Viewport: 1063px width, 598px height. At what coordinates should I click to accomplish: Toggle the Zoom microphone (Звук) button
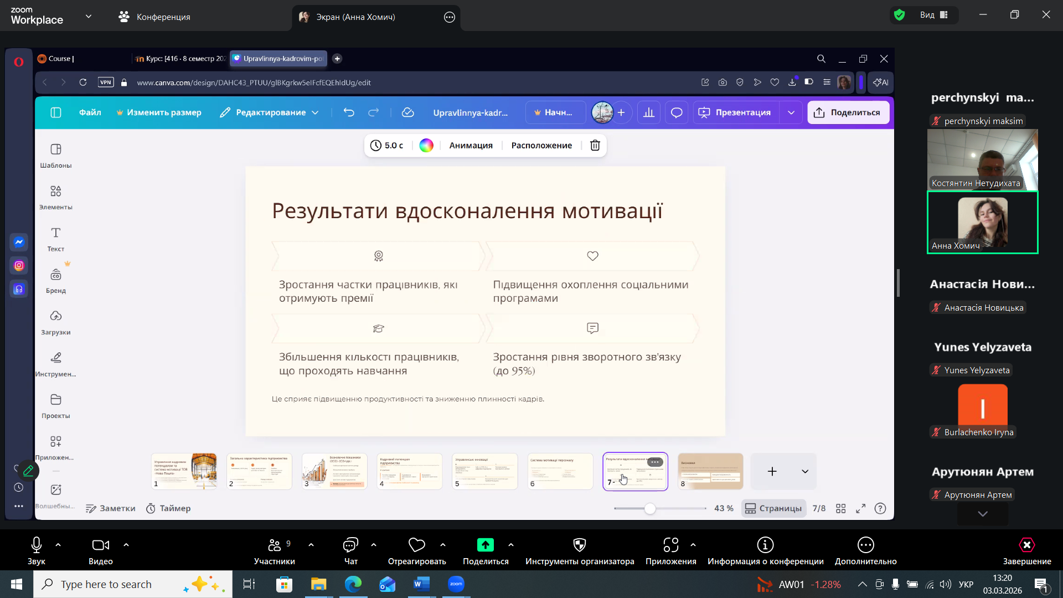(x=37, y=550)
